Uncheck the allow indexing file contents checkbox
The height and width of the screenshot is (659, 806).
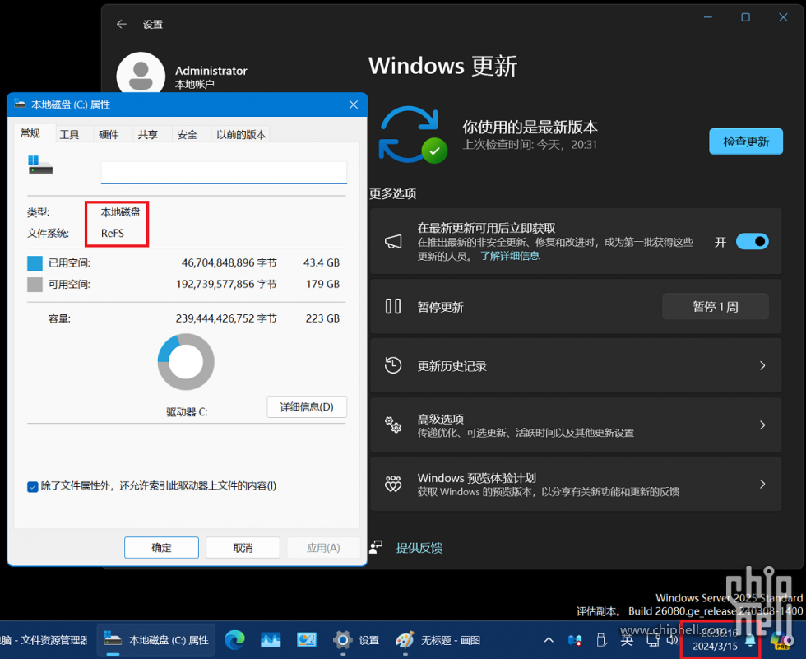[x=32, y=486]
